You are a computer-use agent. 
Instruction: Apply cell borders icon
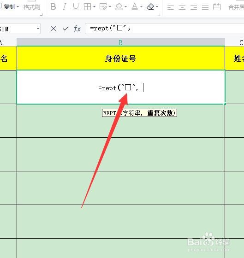pos(87,7)
